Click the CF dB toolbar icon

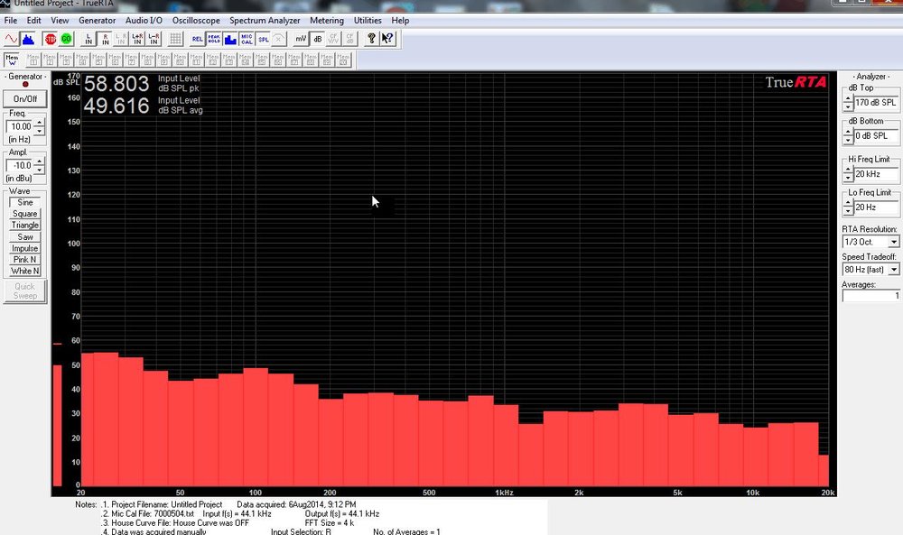(x=349, y=39)
